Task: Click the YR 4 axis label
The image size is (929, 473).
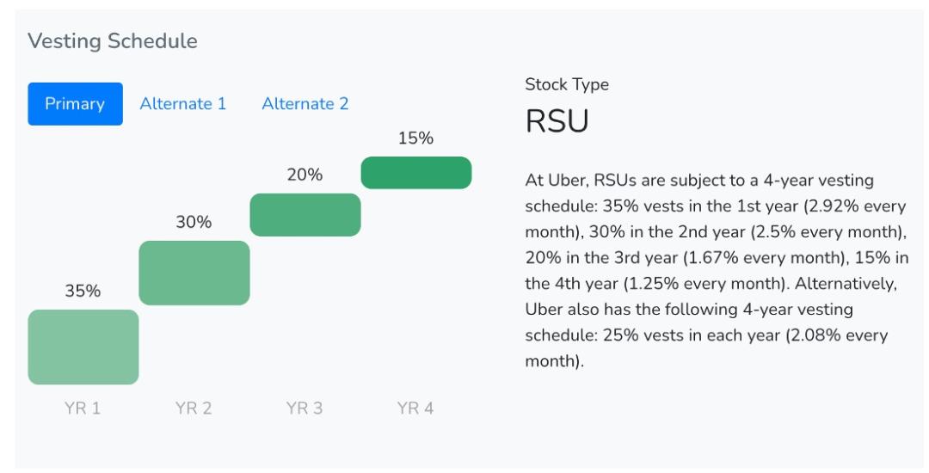Action: click(x=415, y=408)
